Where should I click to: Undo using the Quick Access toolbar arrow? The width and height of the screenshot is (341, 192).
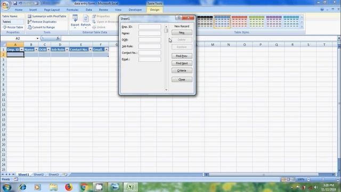coord(20,3)
